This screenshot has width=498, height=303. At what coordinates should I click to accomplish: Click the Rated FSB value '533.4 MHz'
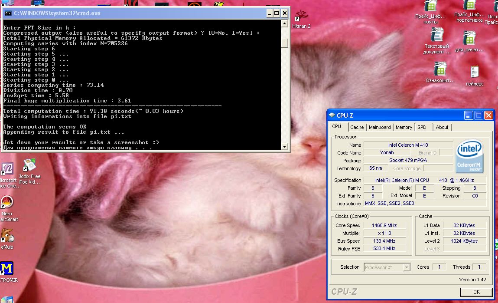tap(384, 249)
